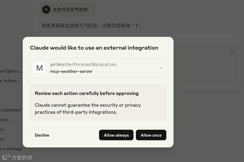The height and width of the screenshot is (162, 244).
Task: Click the dialog title about external integration
Action: coord(94,48)
